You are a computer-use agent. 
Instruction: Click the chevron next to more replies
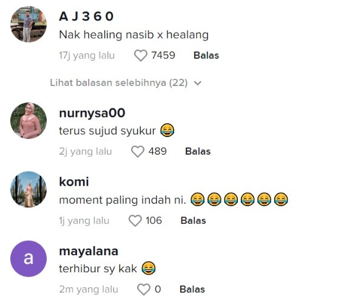click(198, 83)
